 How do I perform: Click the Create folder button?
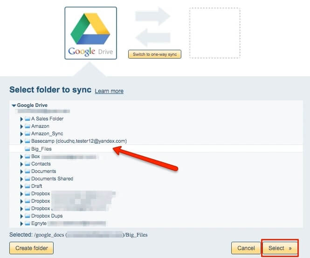[x=31, y=248]
